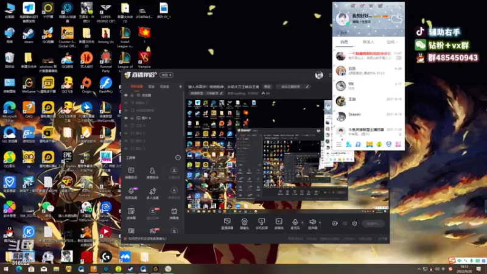Open the Epic Games Launcher shortcut

(x=67, y=161)
